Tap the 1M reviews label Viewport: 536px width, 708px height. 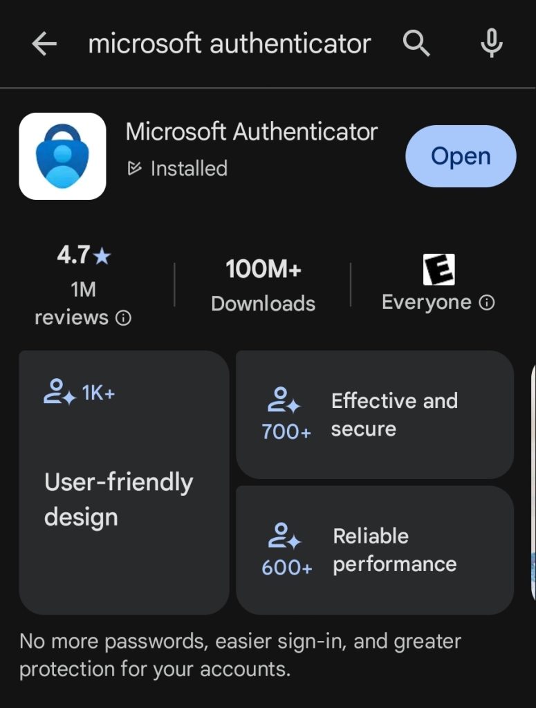[83, 303]
